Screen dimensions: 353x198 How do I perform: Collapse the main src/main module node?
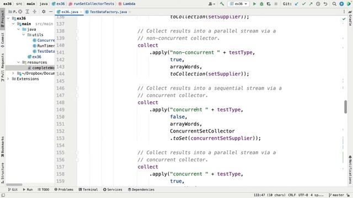[13, 24]
